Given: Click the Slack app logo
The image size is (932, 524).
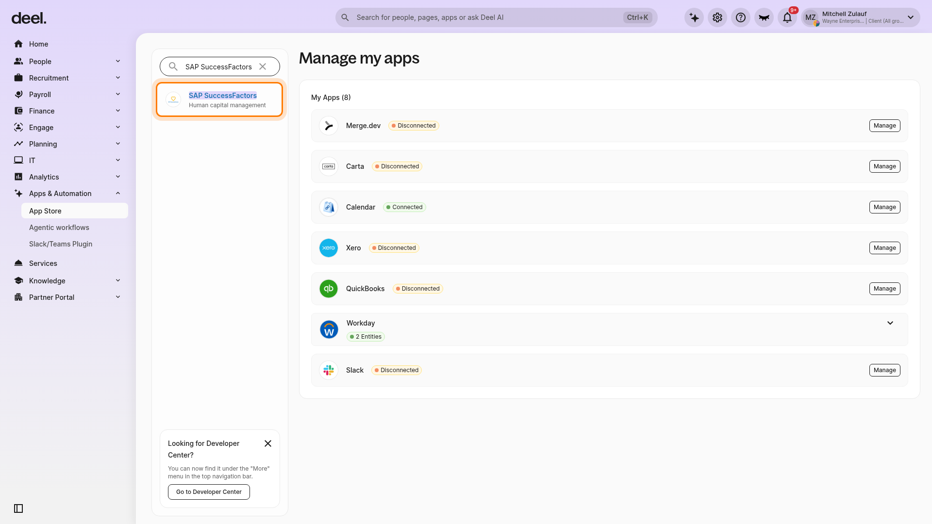Looking at the screenshot, I should coord(329,370).
